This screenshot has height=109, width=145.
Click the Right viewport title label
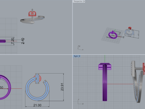point(76,56)
